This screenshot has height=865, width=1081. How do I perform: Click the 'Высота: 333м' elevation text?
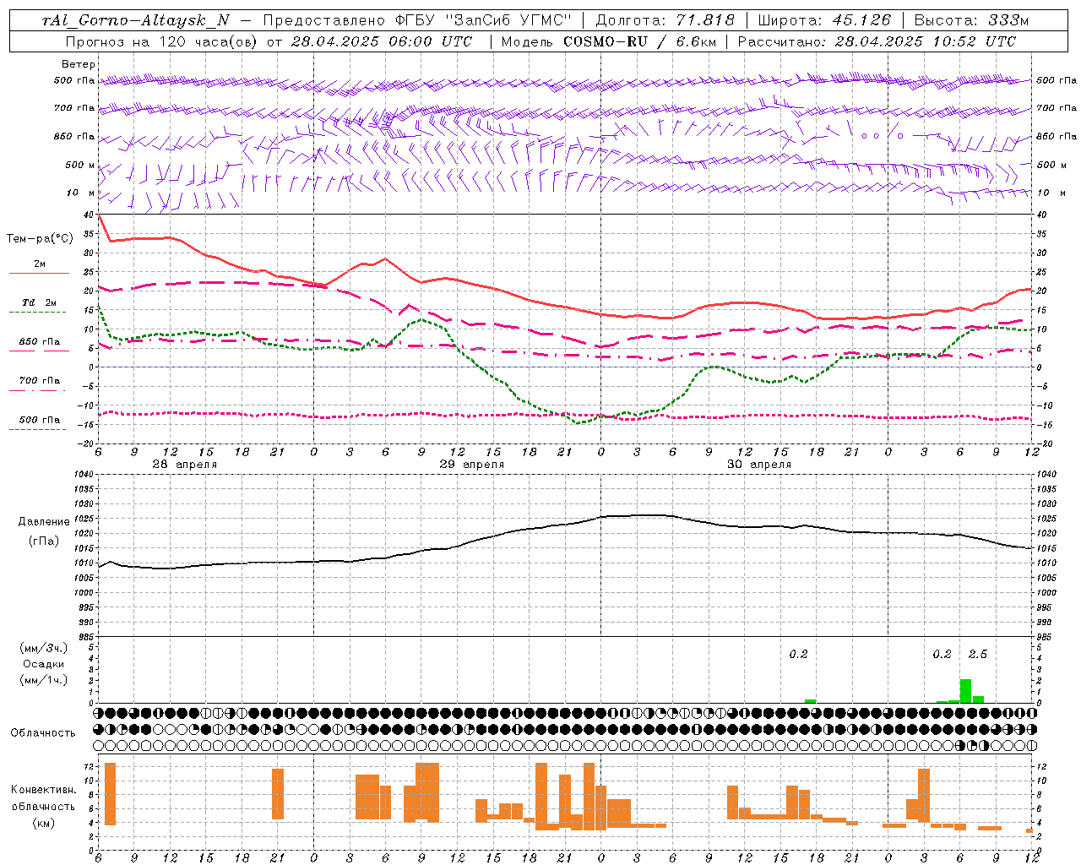click(971, 21)
